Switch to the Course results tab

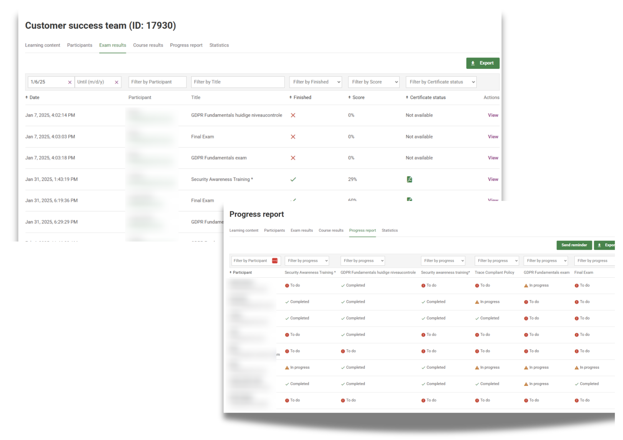pos(148,45)
